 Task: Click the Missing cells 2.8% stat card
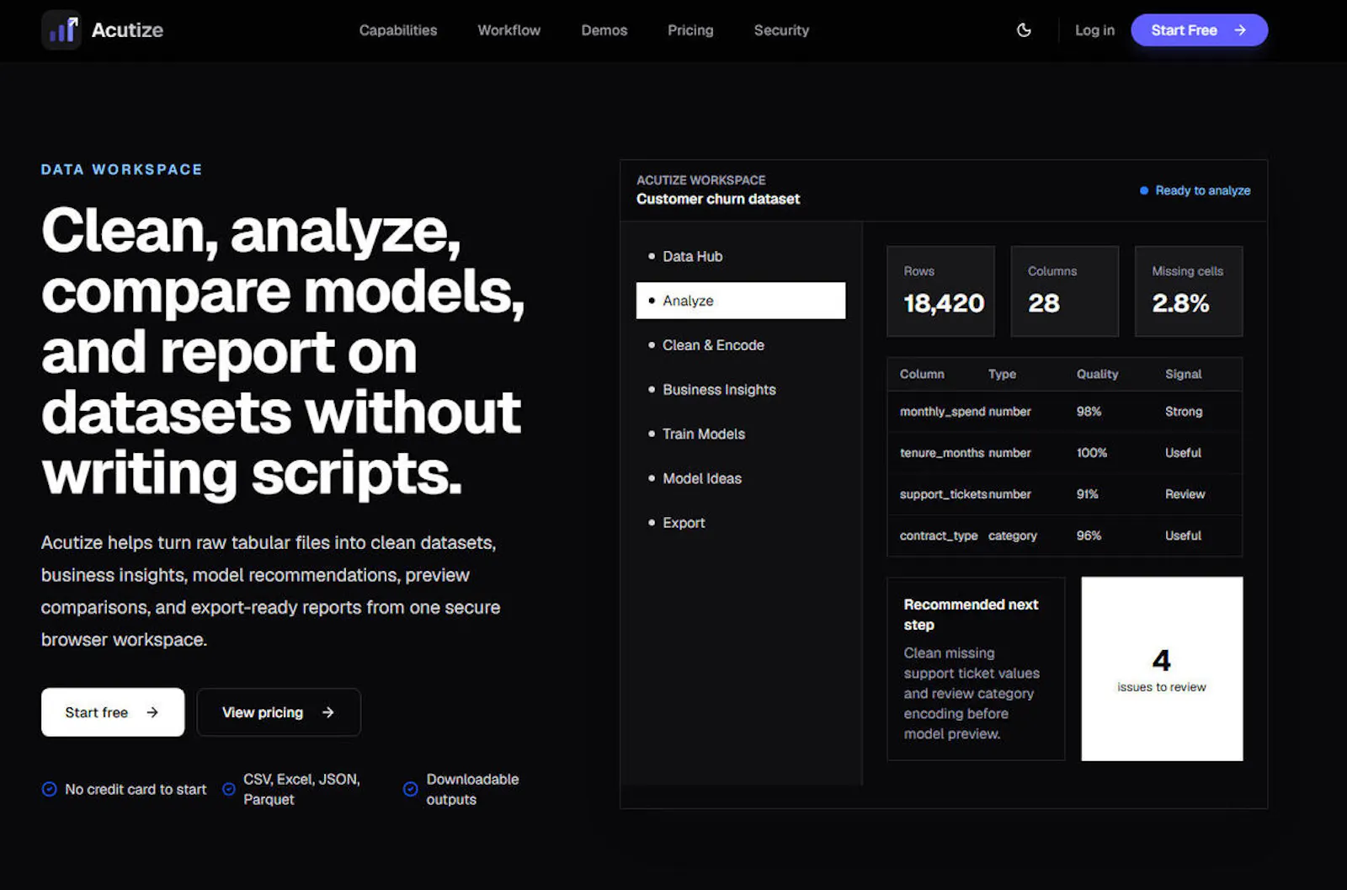pyautogui.click(x=1189, y=291)
